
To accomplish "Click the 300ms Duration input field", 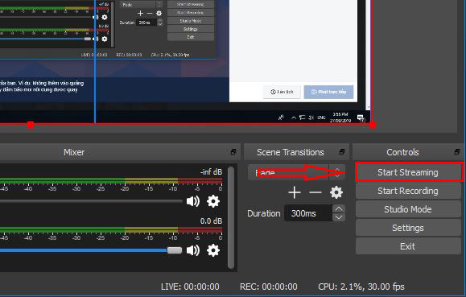I will tap(308, 213).
